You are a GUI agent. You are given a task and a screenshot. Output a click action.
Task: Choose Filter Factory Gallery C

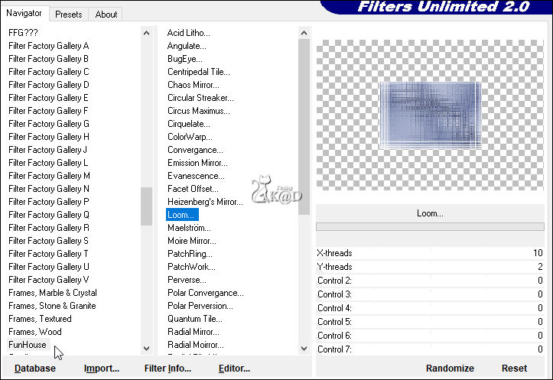click(49, 72)
